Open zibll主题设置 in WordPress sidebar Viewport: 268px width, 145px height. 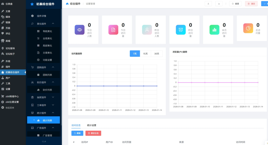click(13, 102)
